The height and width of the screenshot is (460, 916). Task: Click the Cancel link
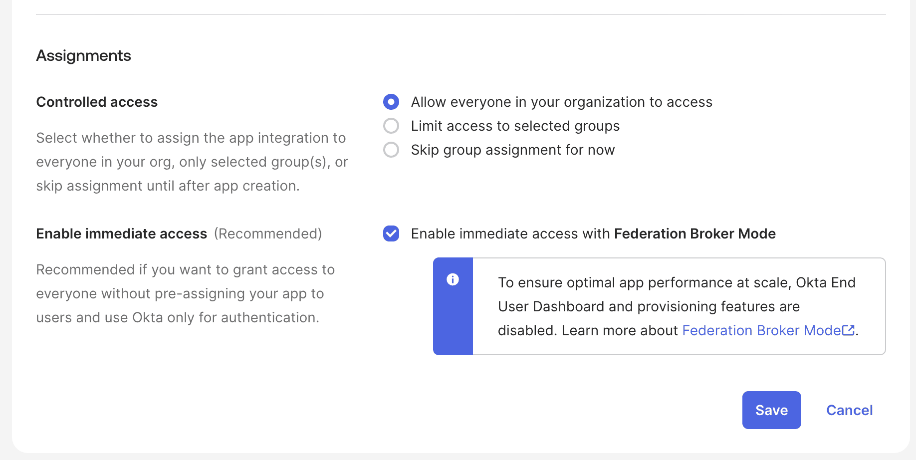pos(849,410)
